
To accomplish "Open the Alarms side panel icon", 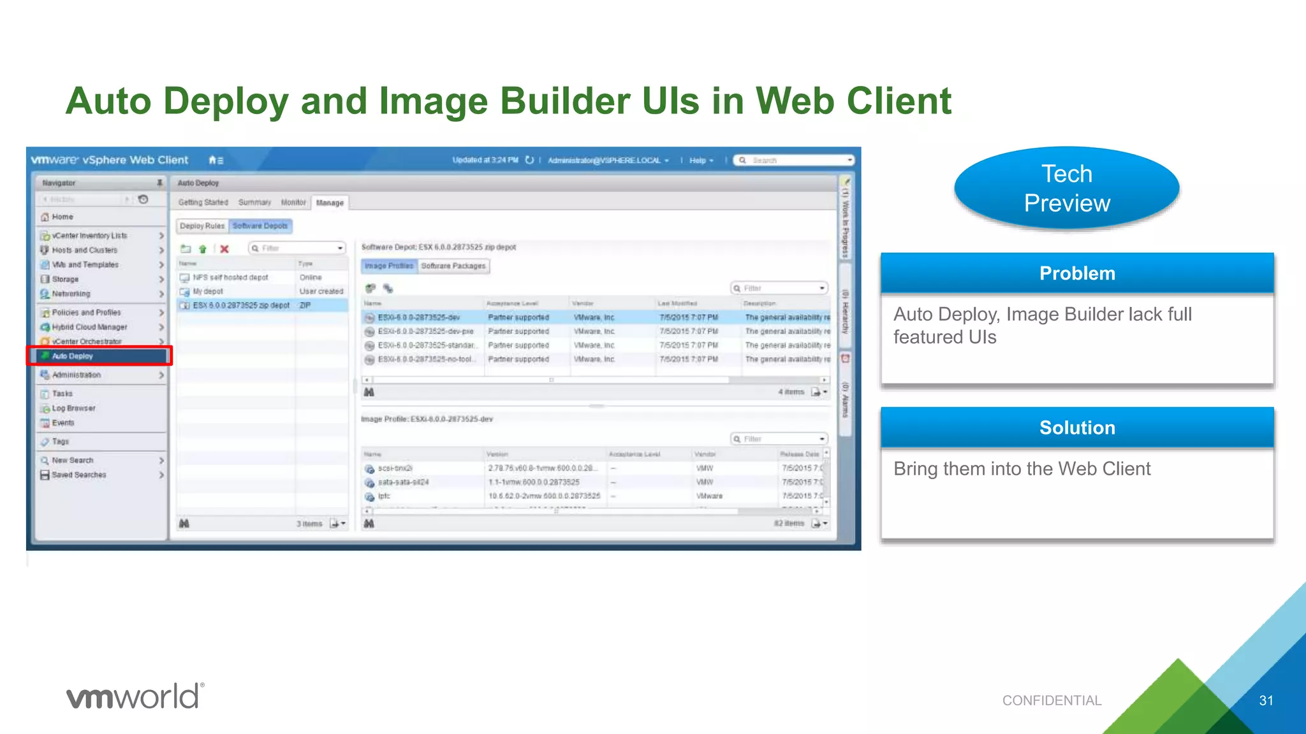I will point(846,359).
